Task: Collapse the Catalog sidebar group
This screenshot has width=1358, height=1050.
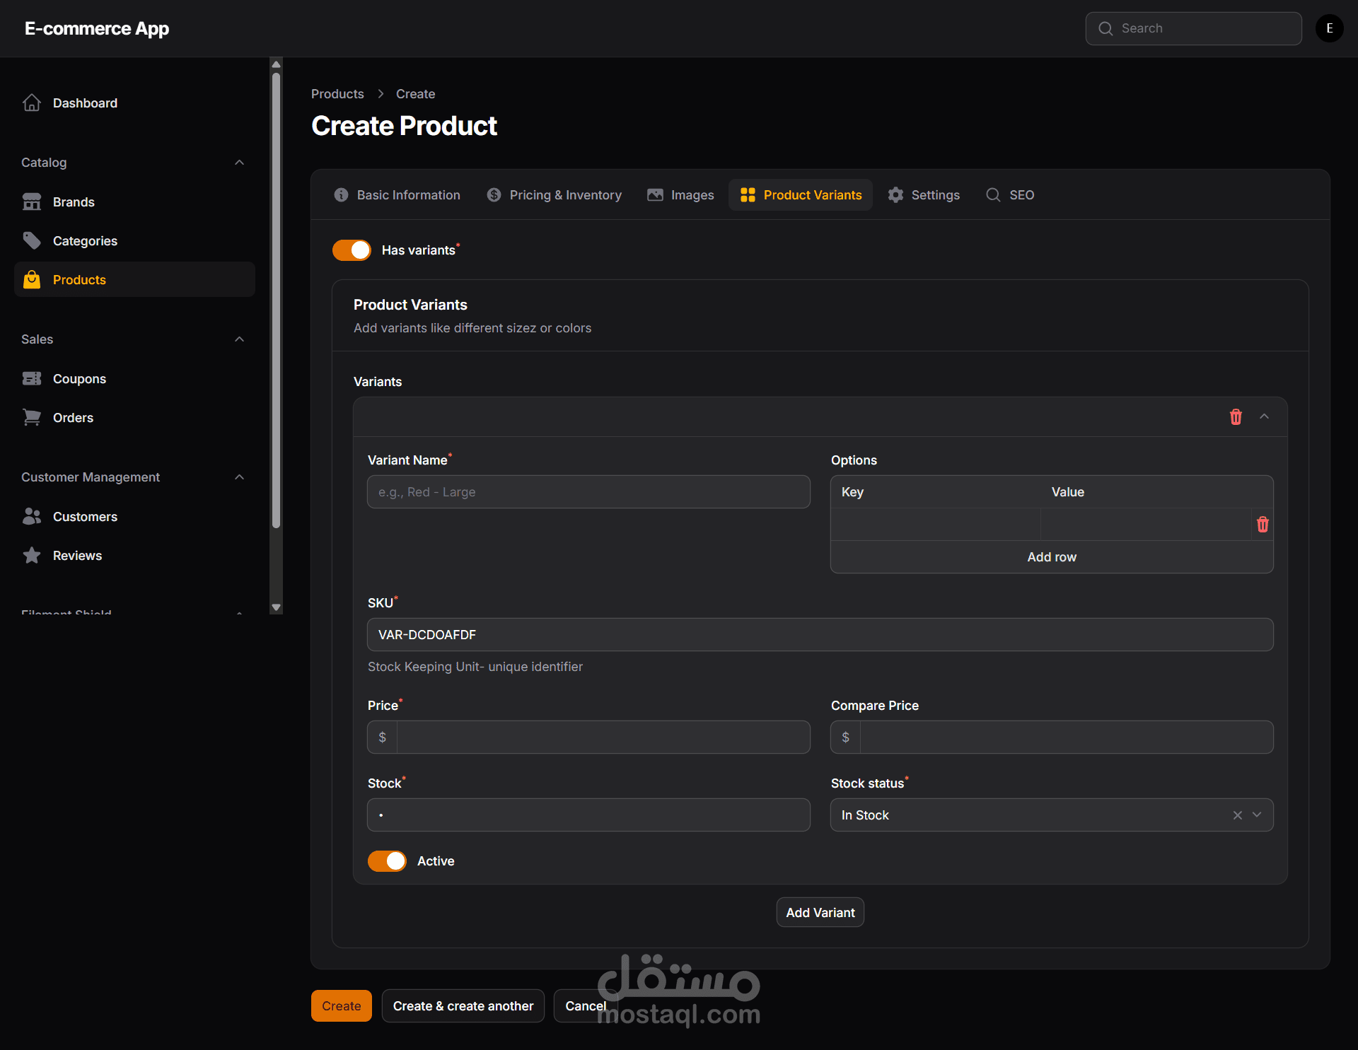Action: 239,163
